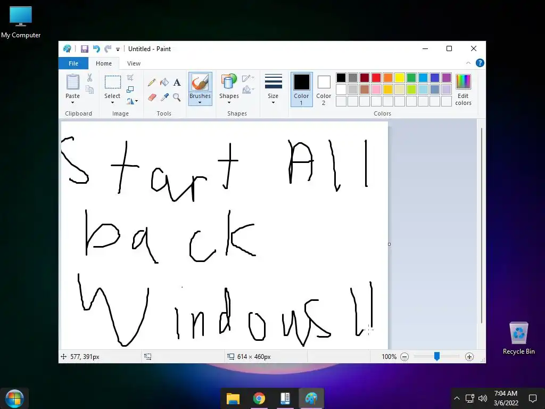The width and height of the screenshot is (545, 409).
Task: Switch to the View ribbon tab
Action: click(134, 63)
